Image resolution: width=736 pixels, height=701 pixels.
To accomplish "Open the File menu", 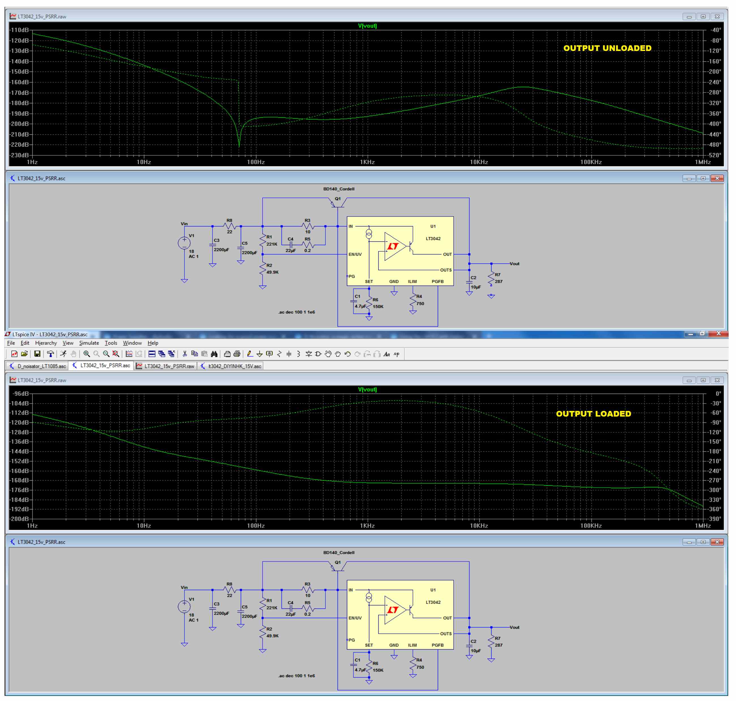I will [x=11, y=343].
